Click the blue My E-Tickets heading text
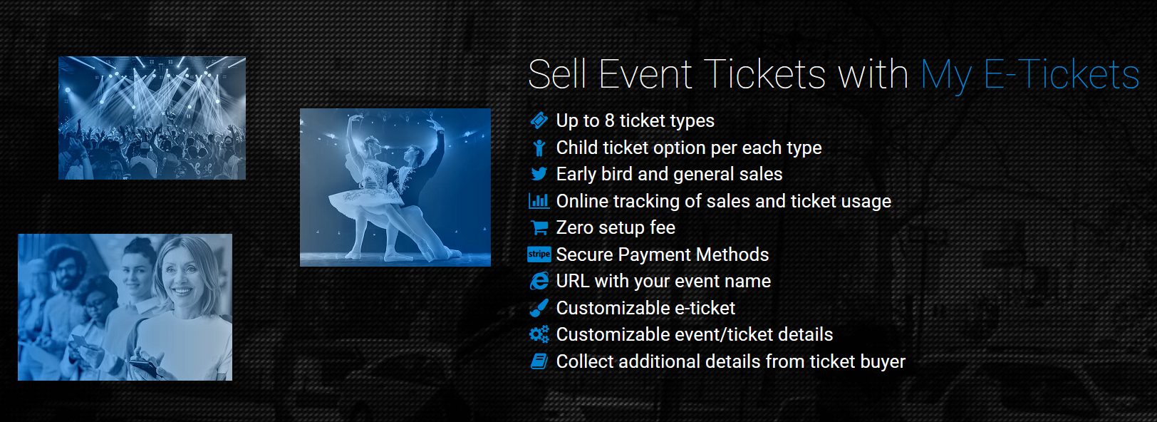 click(1030, 75)
